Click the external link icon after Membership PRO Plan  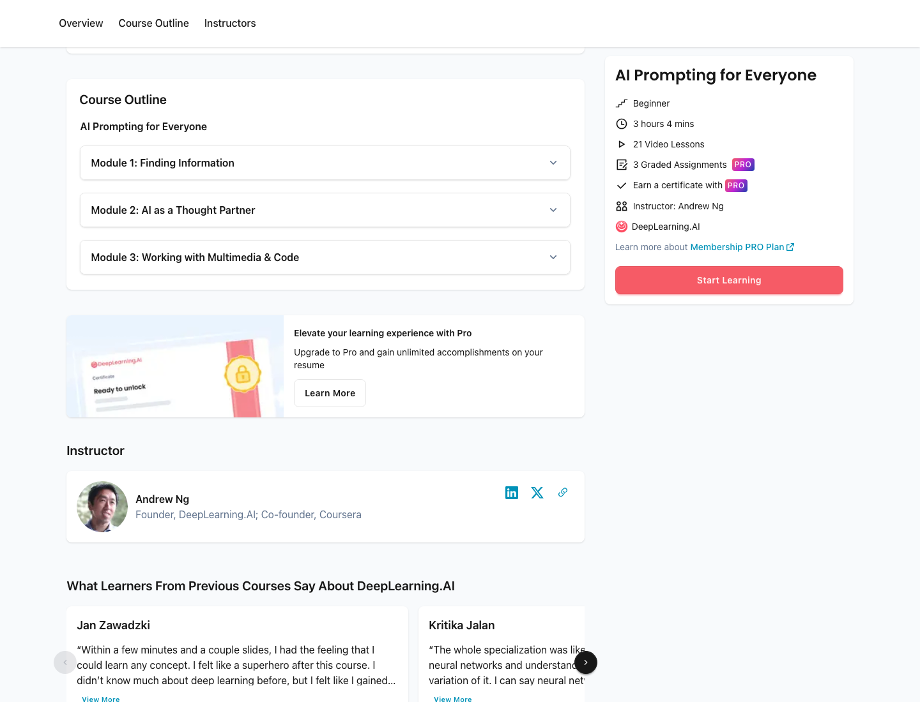click(x=790, y=247)
